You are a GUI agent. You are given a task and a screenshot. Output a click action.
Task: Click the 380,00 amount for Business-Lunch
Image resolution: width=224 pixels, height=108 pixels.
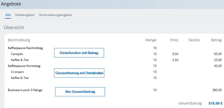pyautogui.click(x=217, y=90)
